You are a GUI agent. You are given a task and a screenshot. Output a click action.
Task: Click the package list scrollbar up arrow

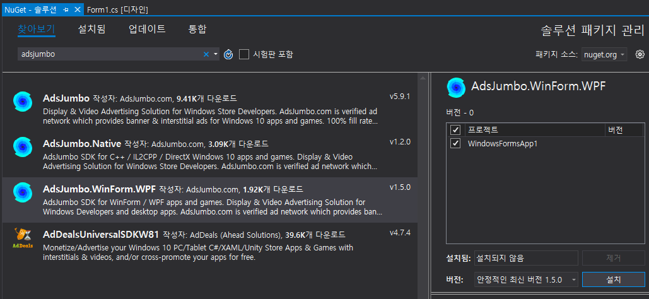pyautogui.click(x=423, y=78)
